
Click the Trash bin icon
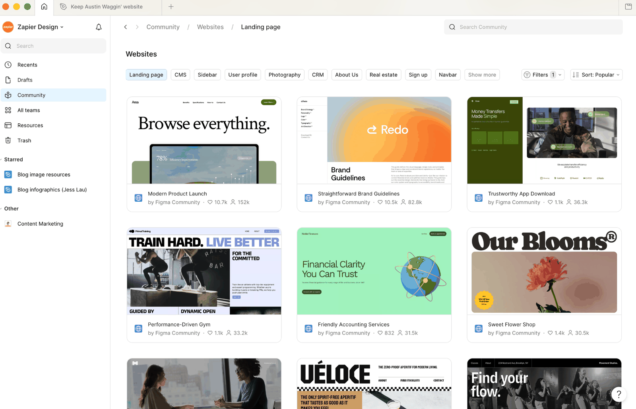coord(8,140)
